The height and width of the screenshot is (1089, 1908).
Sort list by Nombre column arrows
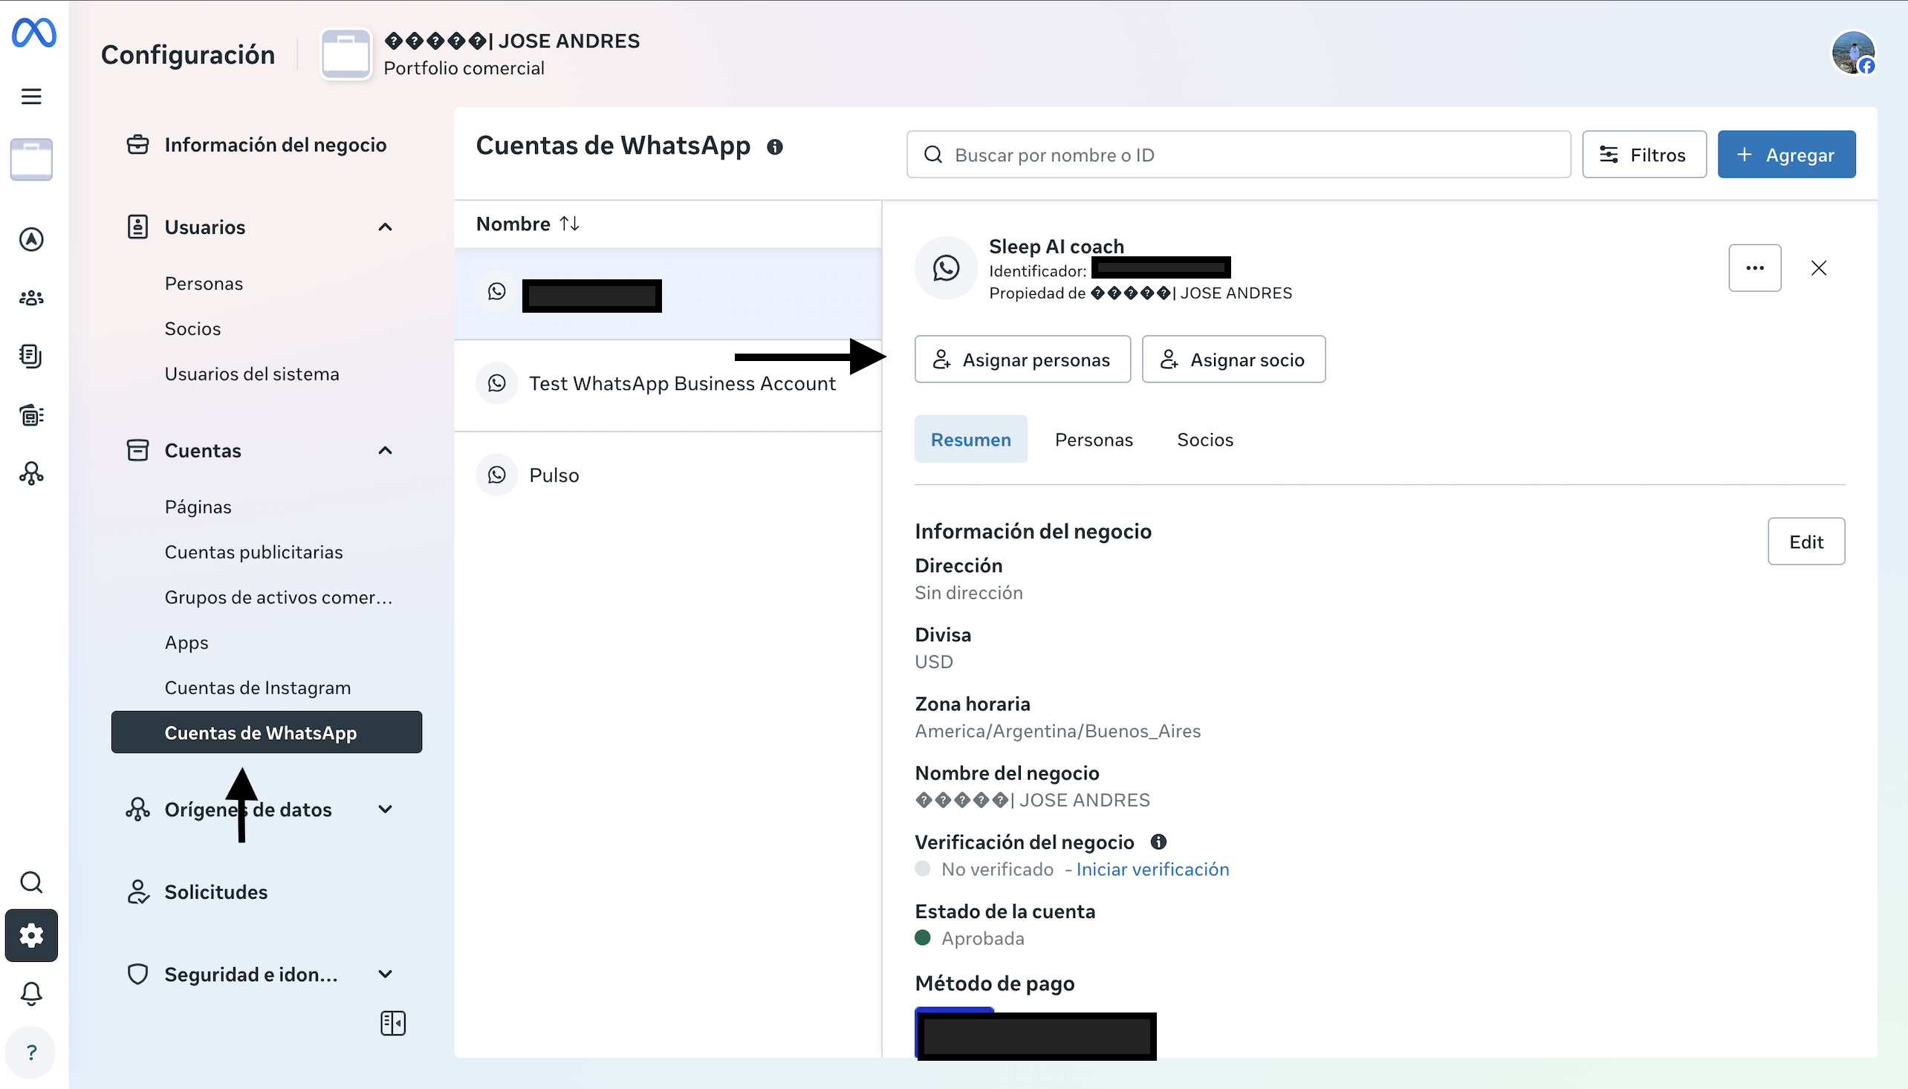point(569,224)
